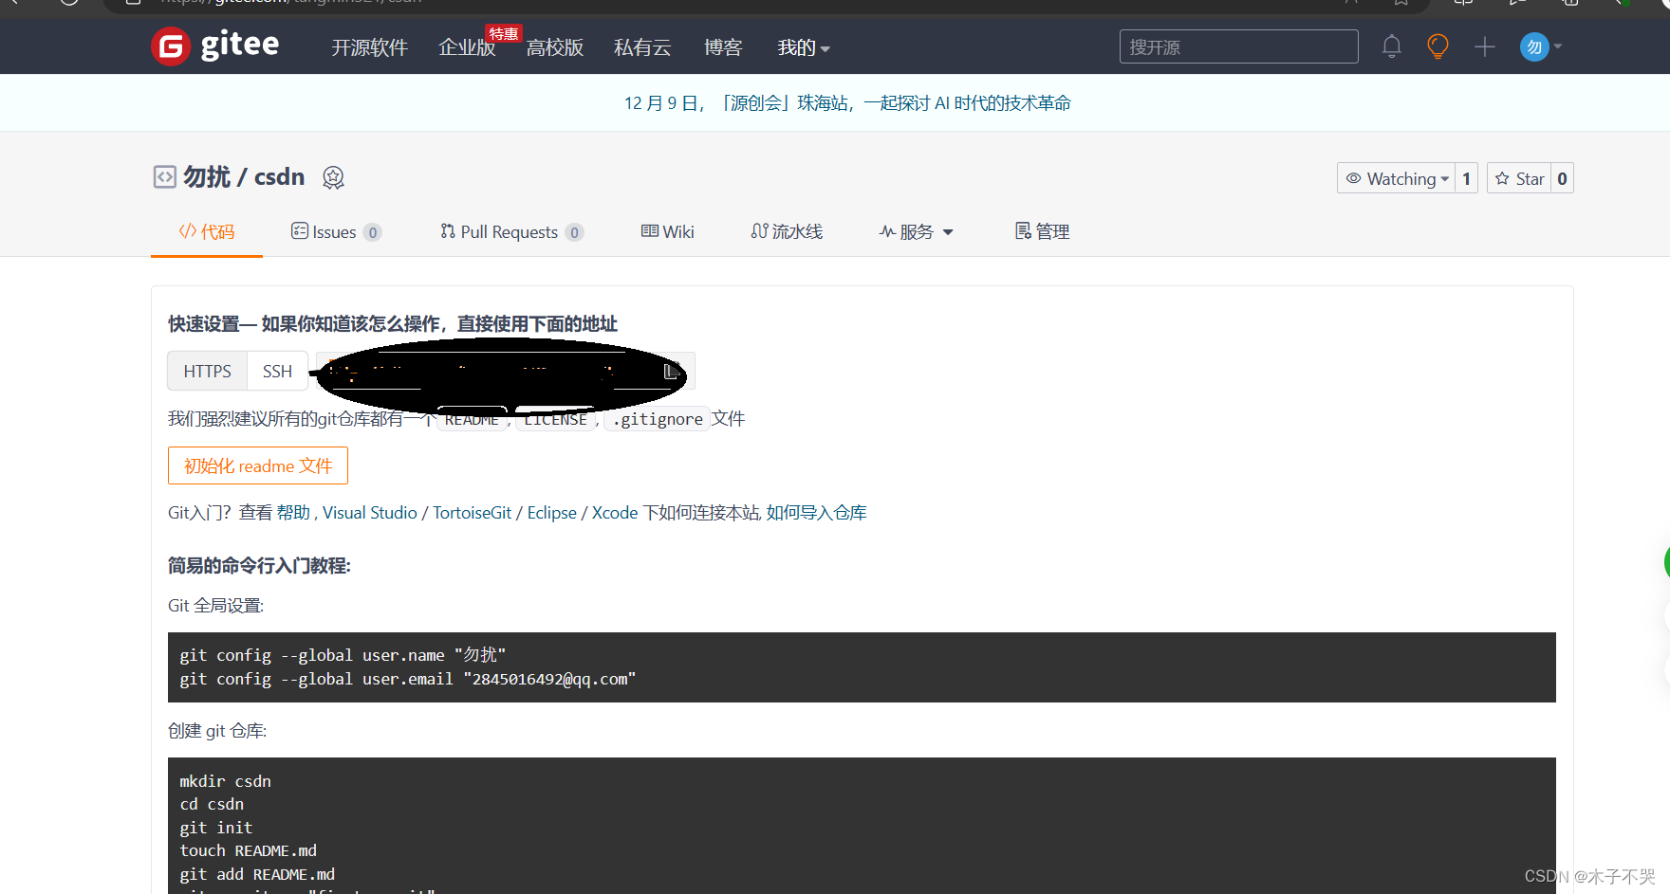Open the Eclipse link
This screenshot has height=894, width=1670.
pyautogui.click(x=552, y=512)
